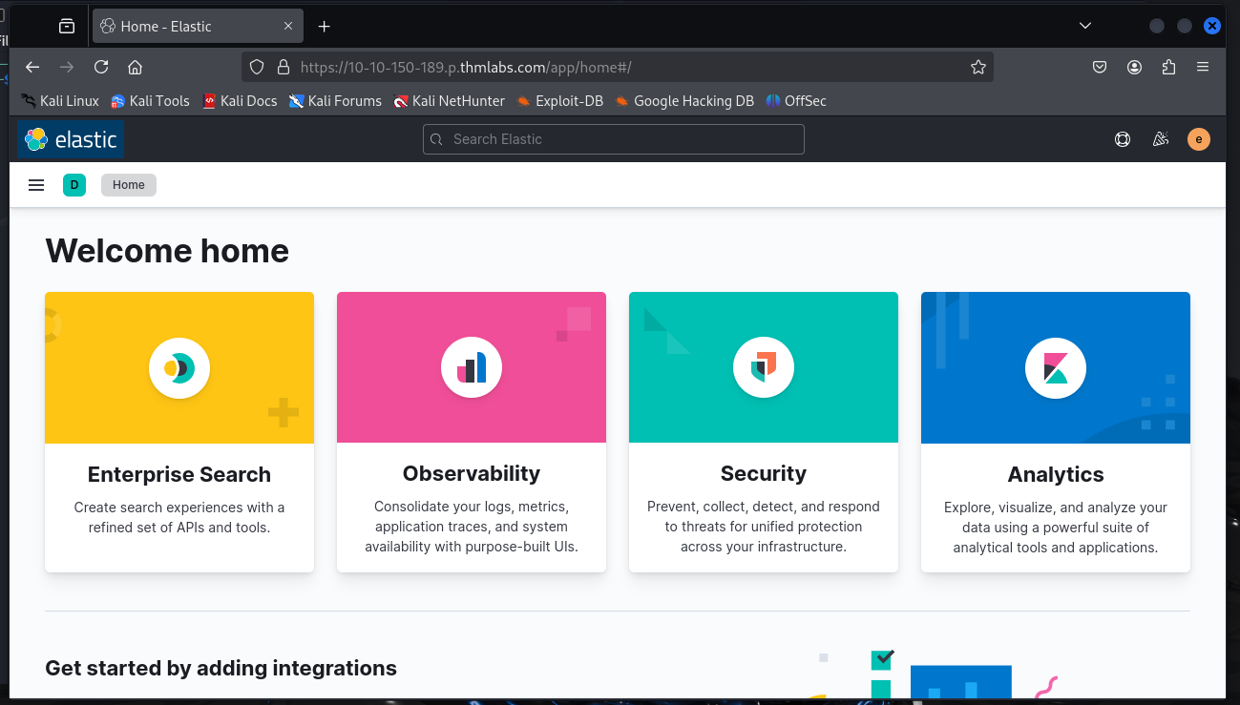Click the browser URL address bar
The height and width of the screenshot is (705, 1240).
pos(617,67)
